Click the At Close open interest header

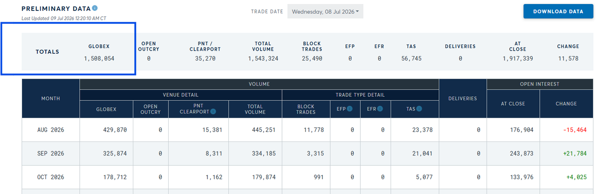[513, 104]
